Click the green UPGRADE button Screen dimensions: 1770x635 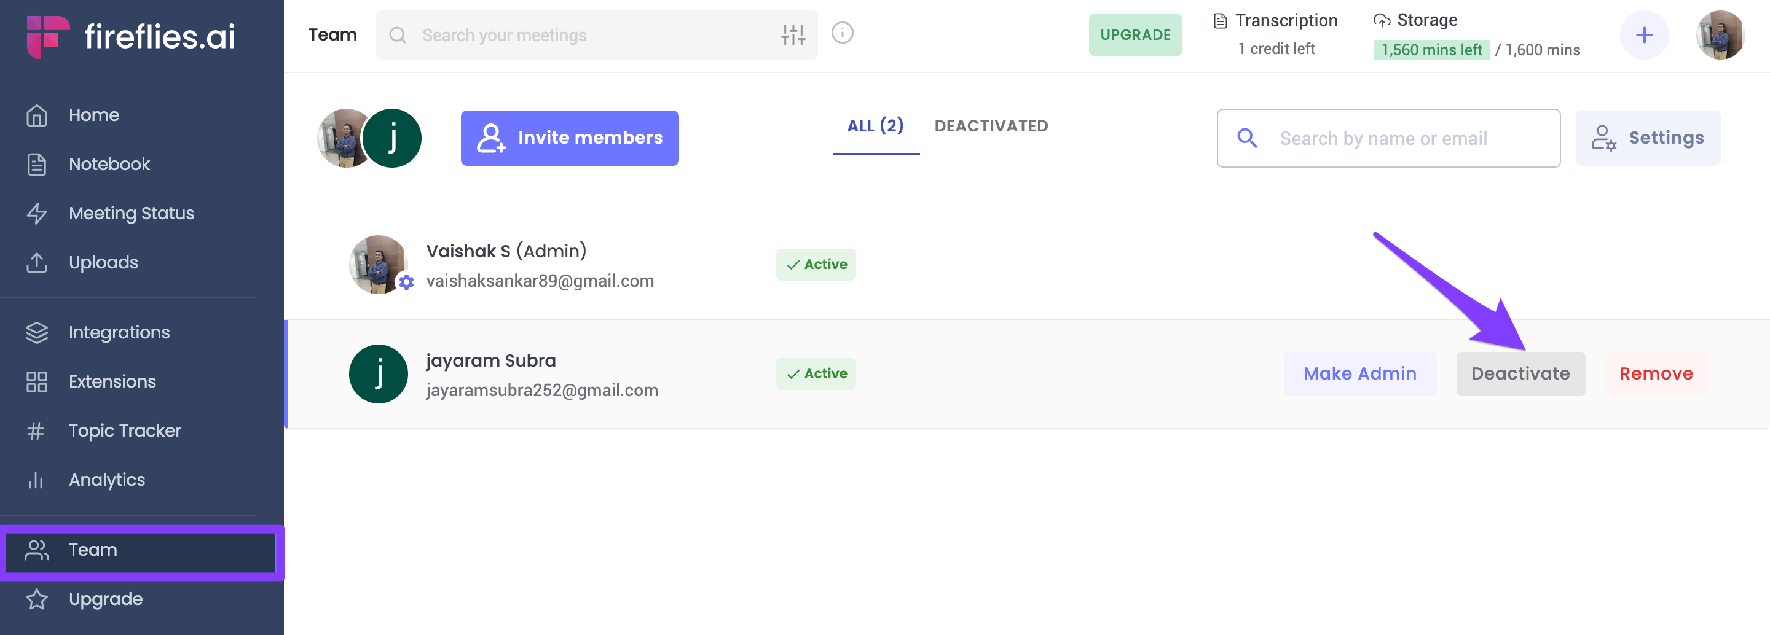click(x=1135, y=35)
